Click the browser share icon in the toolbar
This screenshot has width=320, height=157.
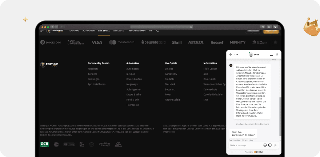(263, 27)
